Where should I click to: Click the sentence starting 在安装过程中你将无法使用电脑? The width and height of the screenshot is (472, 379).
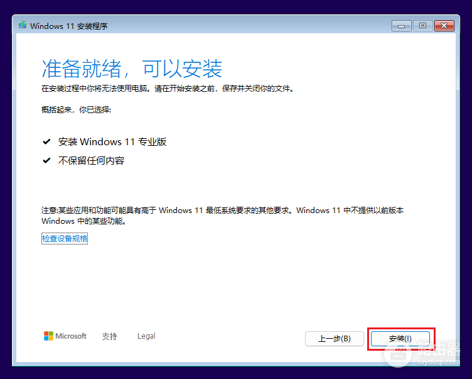coord(168,89)
